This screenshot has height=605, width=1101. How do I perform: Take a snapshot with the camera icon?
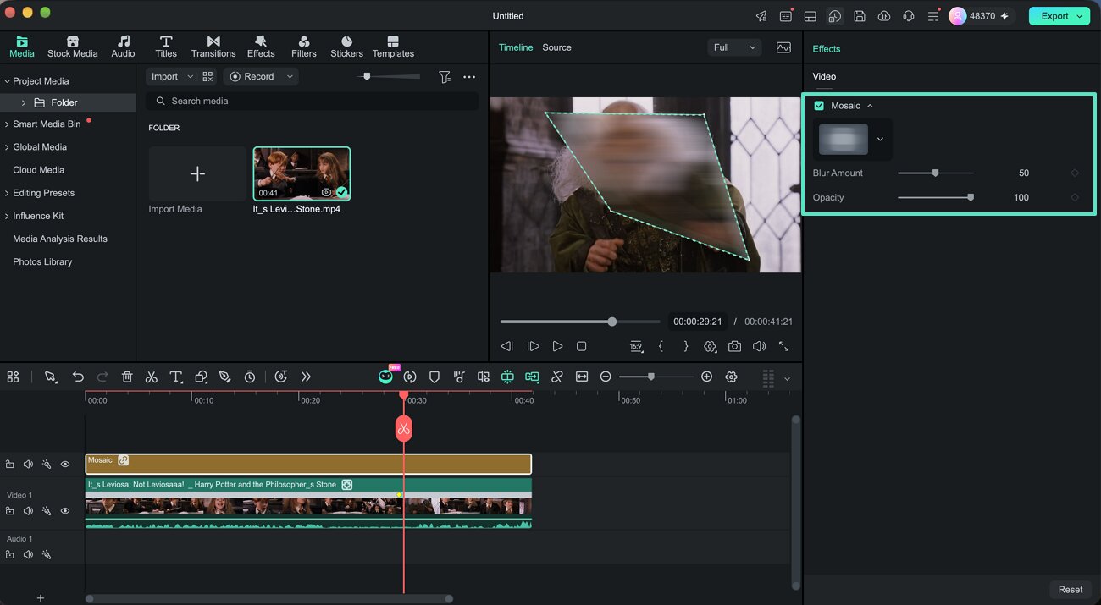point(734,346)
